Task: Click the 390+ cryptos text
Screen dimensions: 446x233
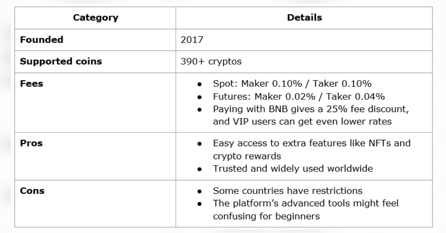Action: [211, 62]
